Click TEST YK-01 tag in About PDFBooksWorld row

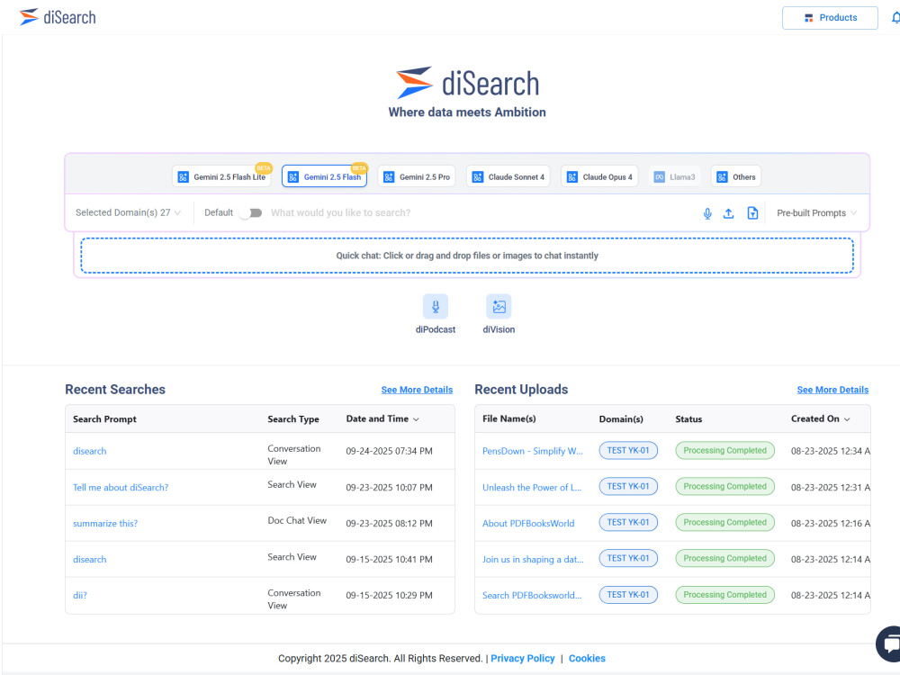pos(628,522)
